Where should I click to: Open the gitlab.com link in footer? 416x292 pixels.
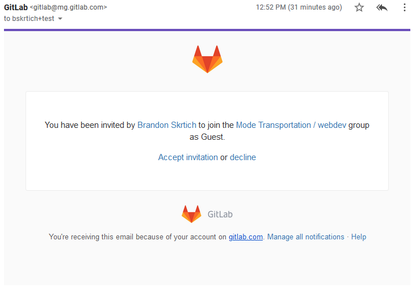(246, 237)
